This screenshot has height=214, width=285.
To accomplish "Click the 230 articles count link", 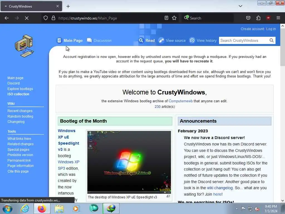I will pyautogui.click(x=158, y=107).
